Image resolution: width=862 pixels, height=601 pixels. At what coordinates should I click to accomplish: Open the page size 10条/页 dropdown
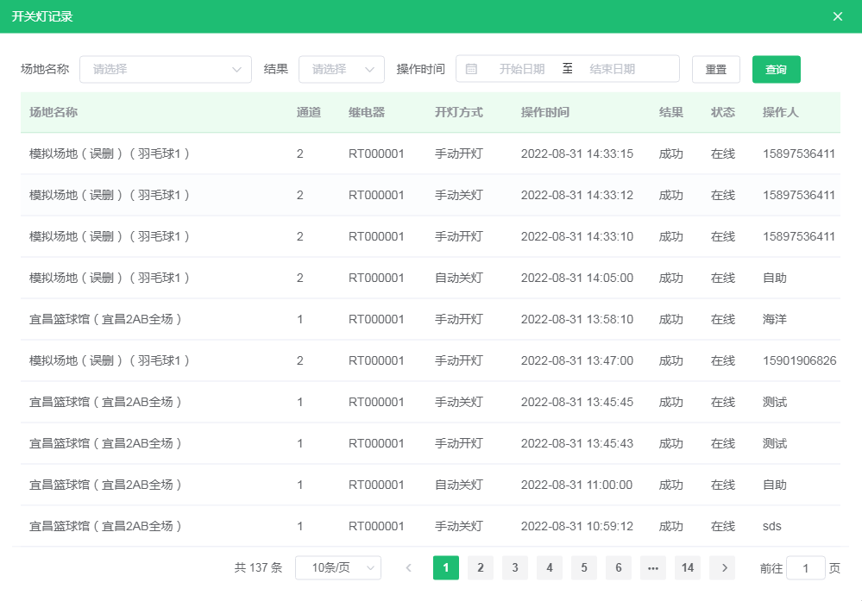pyautogui.click(x=337, y=568)
